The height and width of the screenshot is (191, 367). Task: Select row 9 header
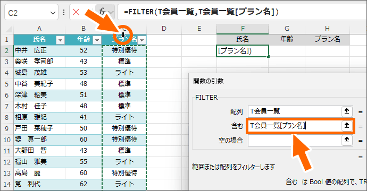coord(6,128)
